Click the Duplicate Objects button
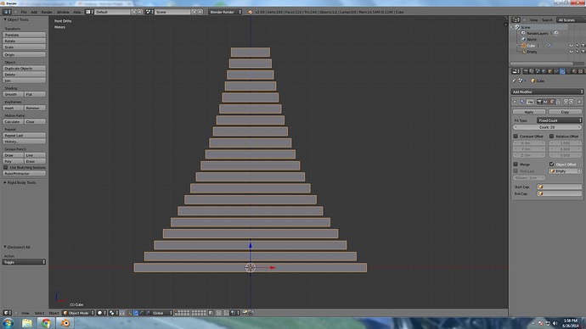The image size is (586, 329). tap(25, 69)
